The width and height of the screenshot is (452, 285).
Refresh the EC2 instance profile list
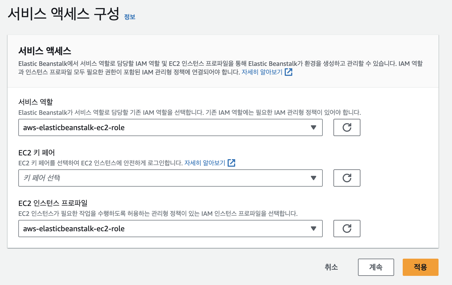pos(347,229)
